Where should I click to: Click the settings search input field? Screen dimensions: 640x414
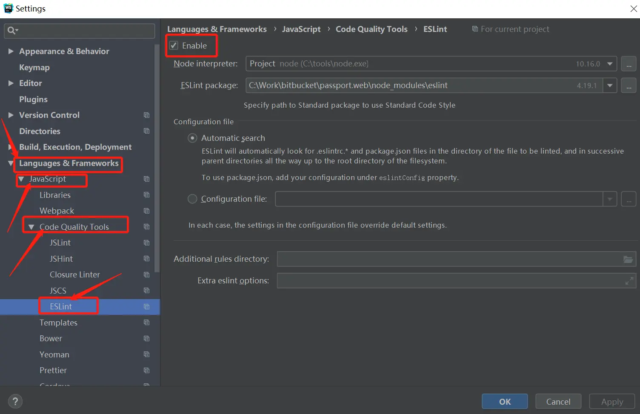point(79,31)
